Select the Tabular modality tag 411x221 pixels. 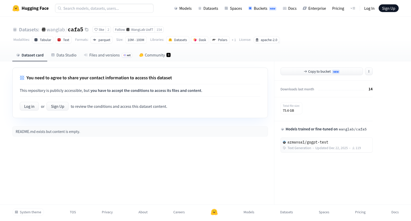[43, 40]
